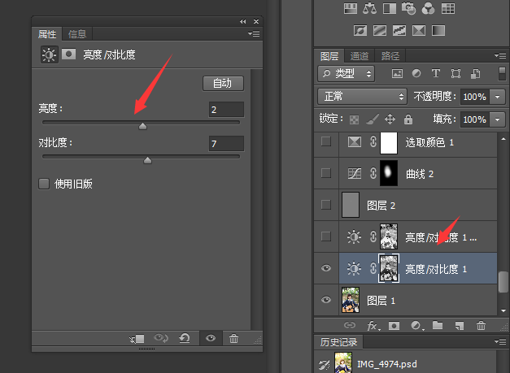Filter layers by smart object icon
This screenshot has width=510, height=373.
point(475,73)
